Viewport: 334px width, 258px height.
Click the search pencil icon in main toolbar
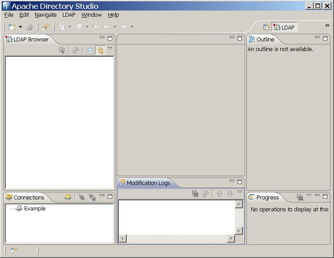[45, 27]
